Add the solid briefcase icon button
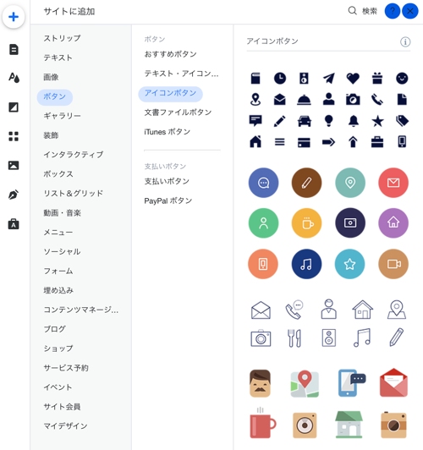The width and height of the screenshot is (423, 450). pos(377,142)
